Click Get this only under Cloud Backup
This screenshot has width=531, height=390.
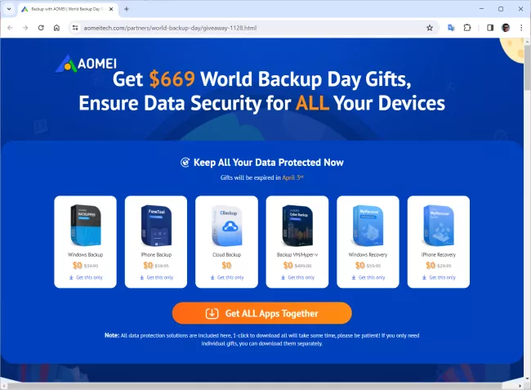pos(227,277)
